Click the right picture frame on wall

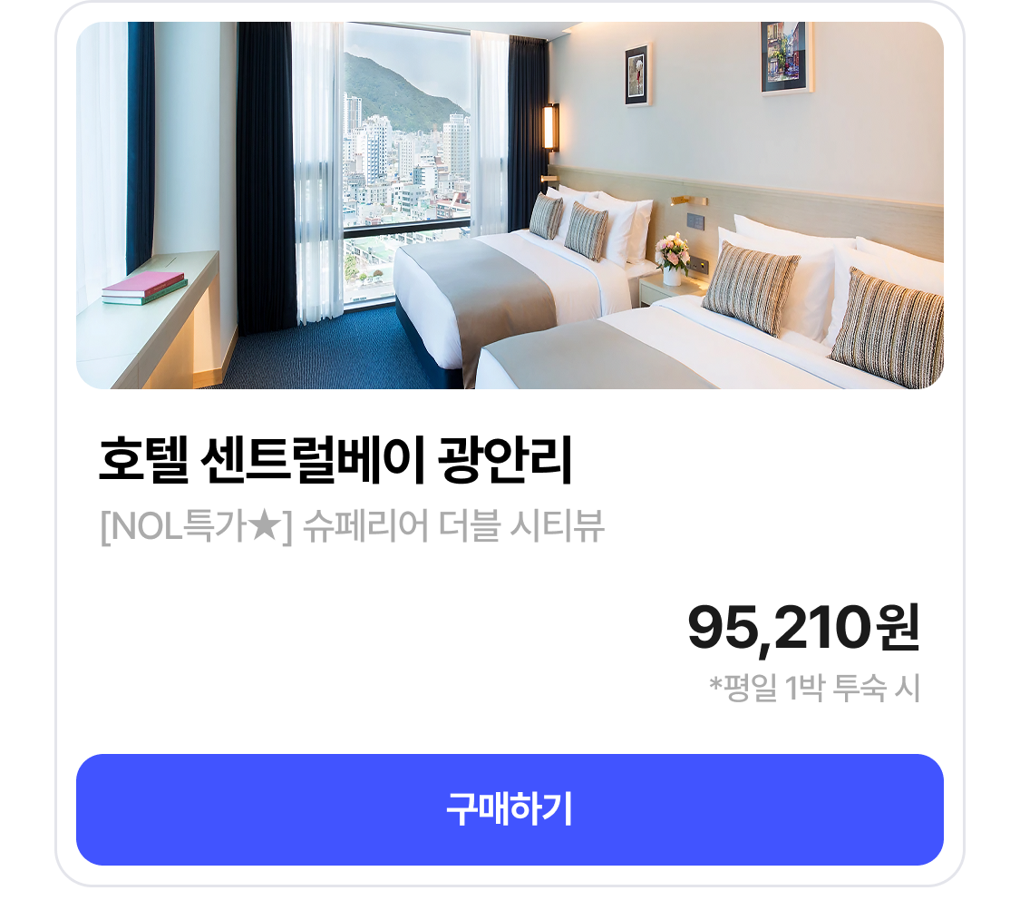point(786,56)
